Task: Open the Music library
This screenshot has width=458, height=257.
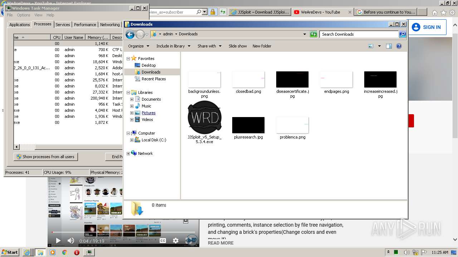Action: tap(146, 106)
